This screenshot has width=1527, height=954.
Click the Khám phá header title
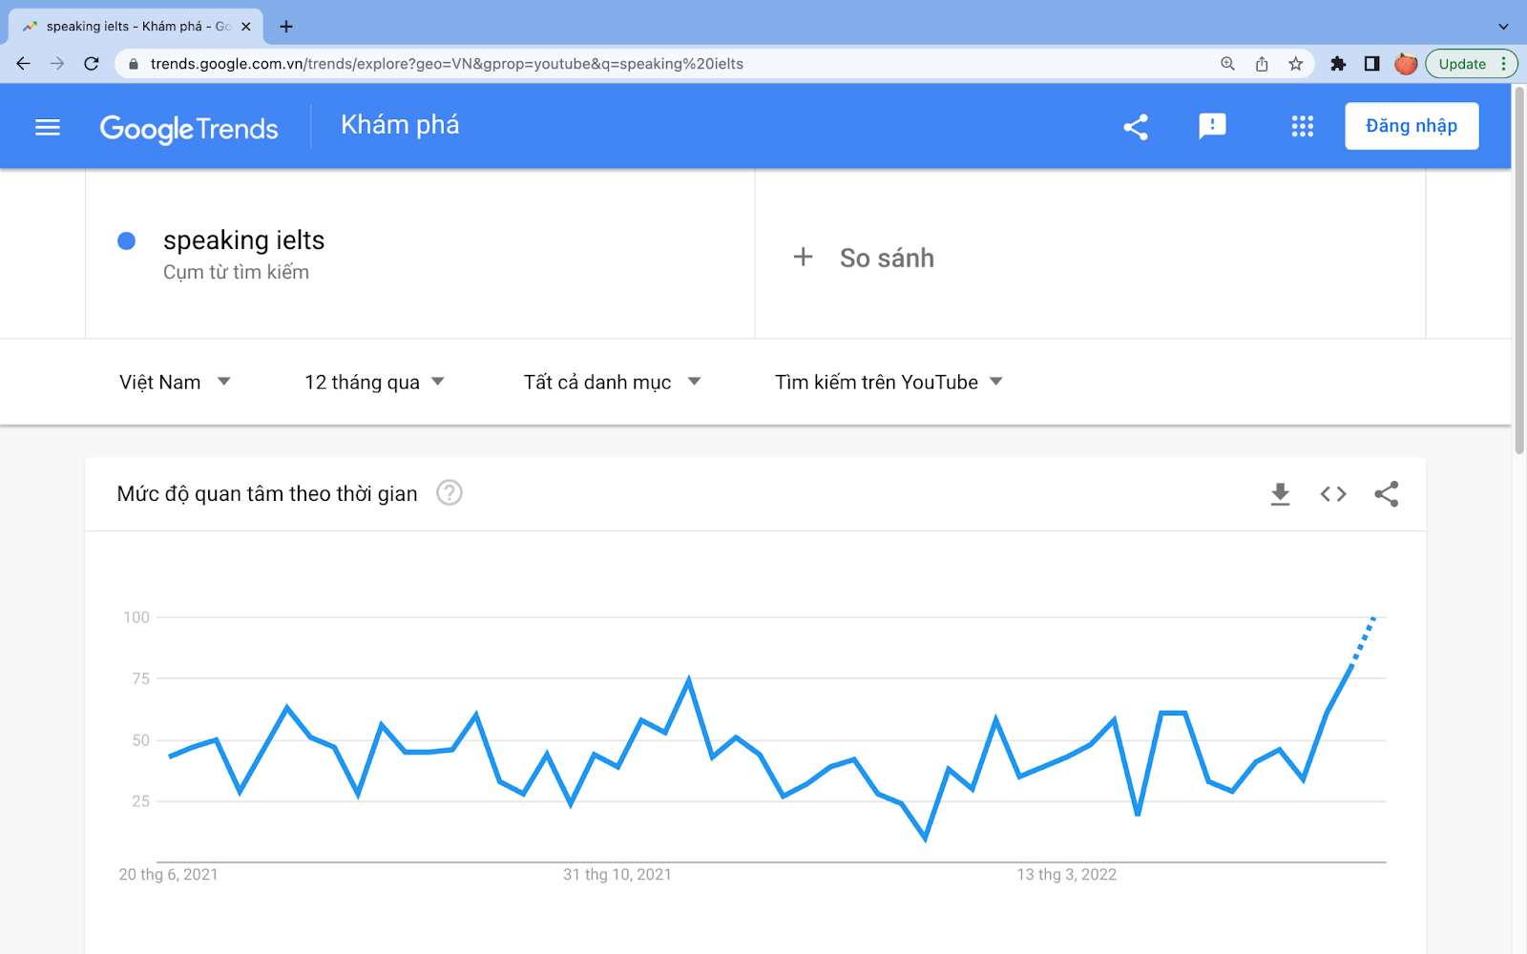pos(400,125)
